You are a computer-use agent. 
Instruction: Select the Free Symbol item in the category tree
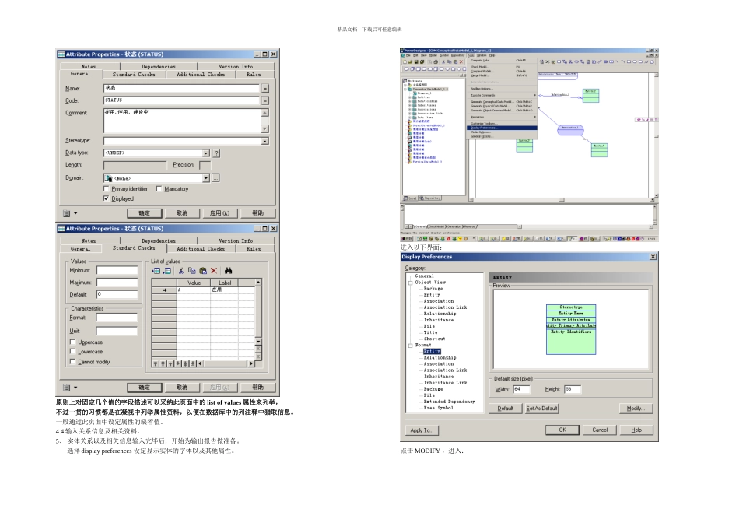point(438,408)
